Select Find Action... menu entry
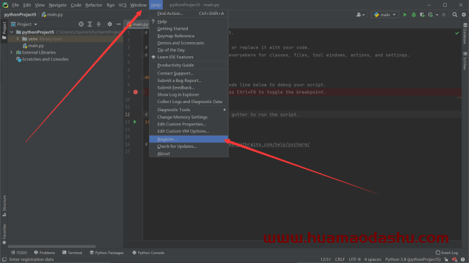Viewport: 469px width, 263px height. coord(188,13)
